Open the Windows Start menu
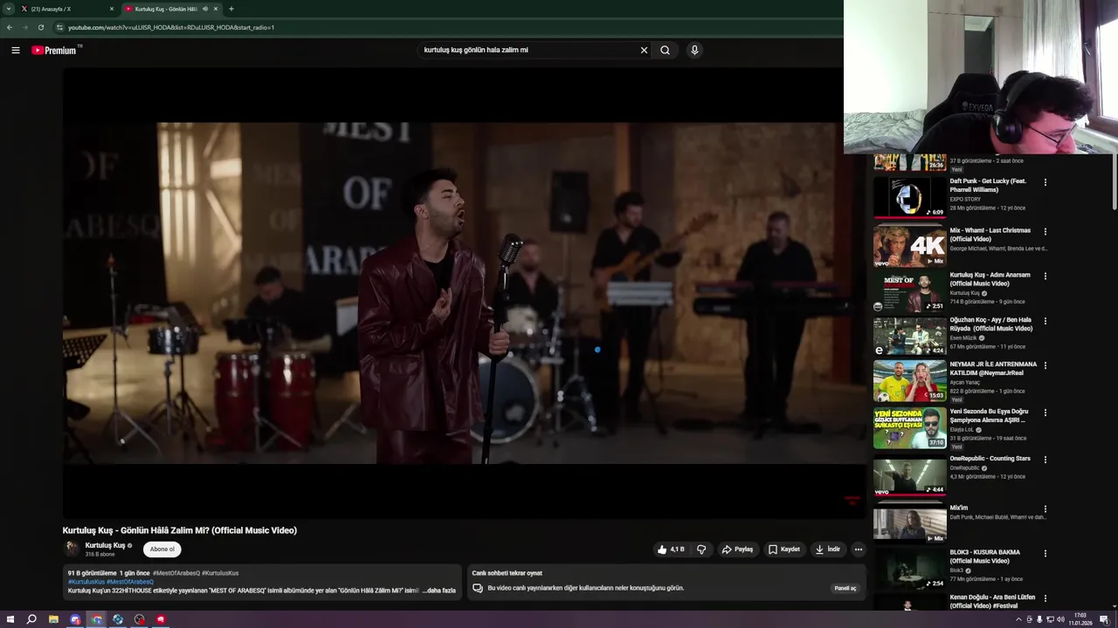 click(x=10, y=619)
